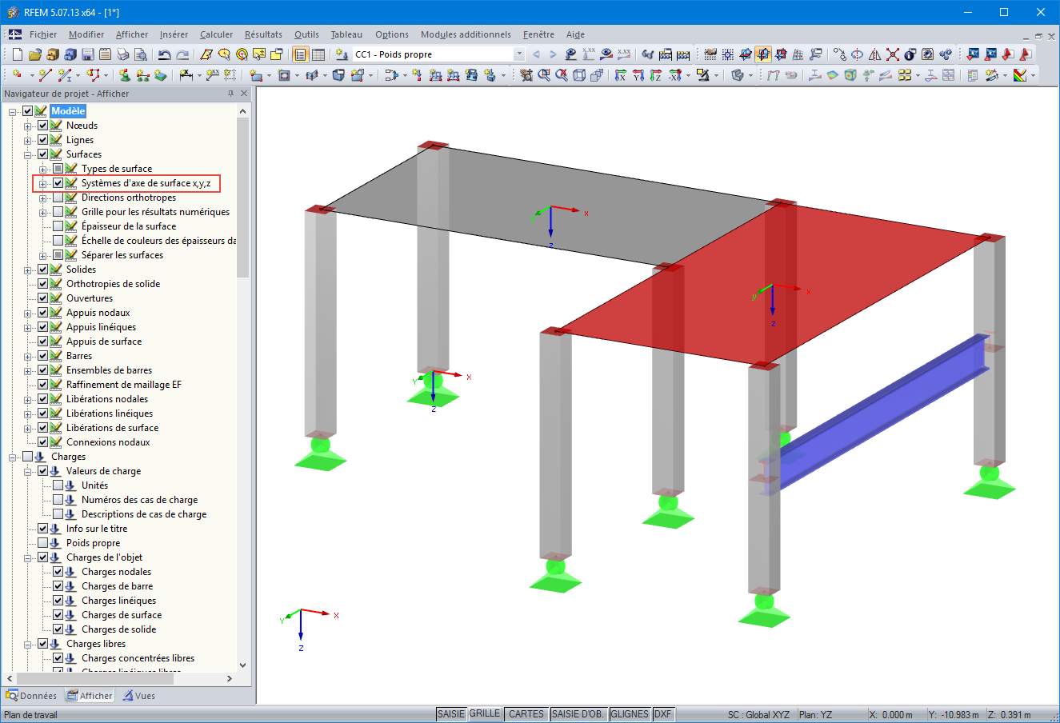The image size is (1060, 723).
Task: Toggle the Barres checkbox
Action: coord(43,356)
